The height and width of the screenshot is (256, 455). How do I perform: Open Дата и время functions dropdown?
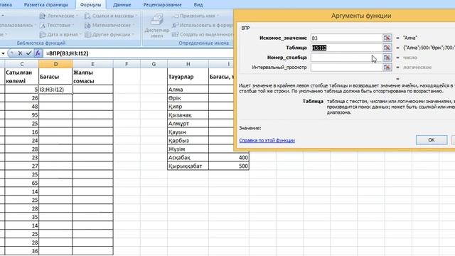pos(60,35)
